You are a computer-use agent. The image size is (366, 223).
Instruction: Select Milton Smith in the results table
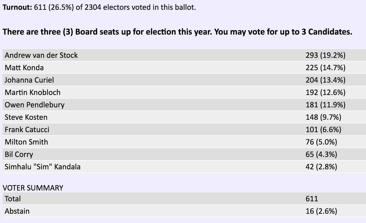[26, 142]
